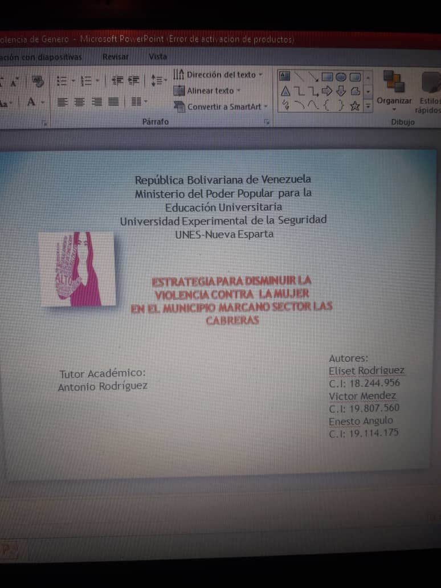
Task: Align paragraph text to the right
Action: (97, 102)
